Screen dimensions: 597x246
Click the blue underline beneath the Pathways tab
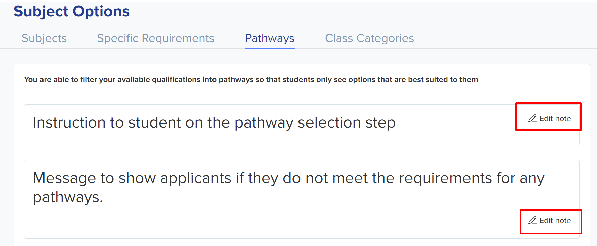270,48
